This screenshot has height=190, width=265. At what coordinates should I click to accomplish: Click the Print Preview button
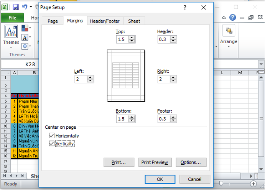(x=155, y=162)
